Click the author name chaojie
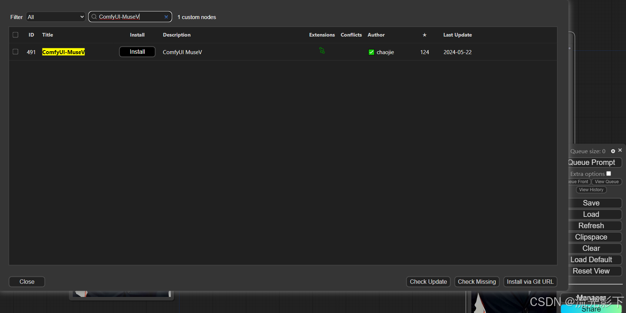 [385, 52]
